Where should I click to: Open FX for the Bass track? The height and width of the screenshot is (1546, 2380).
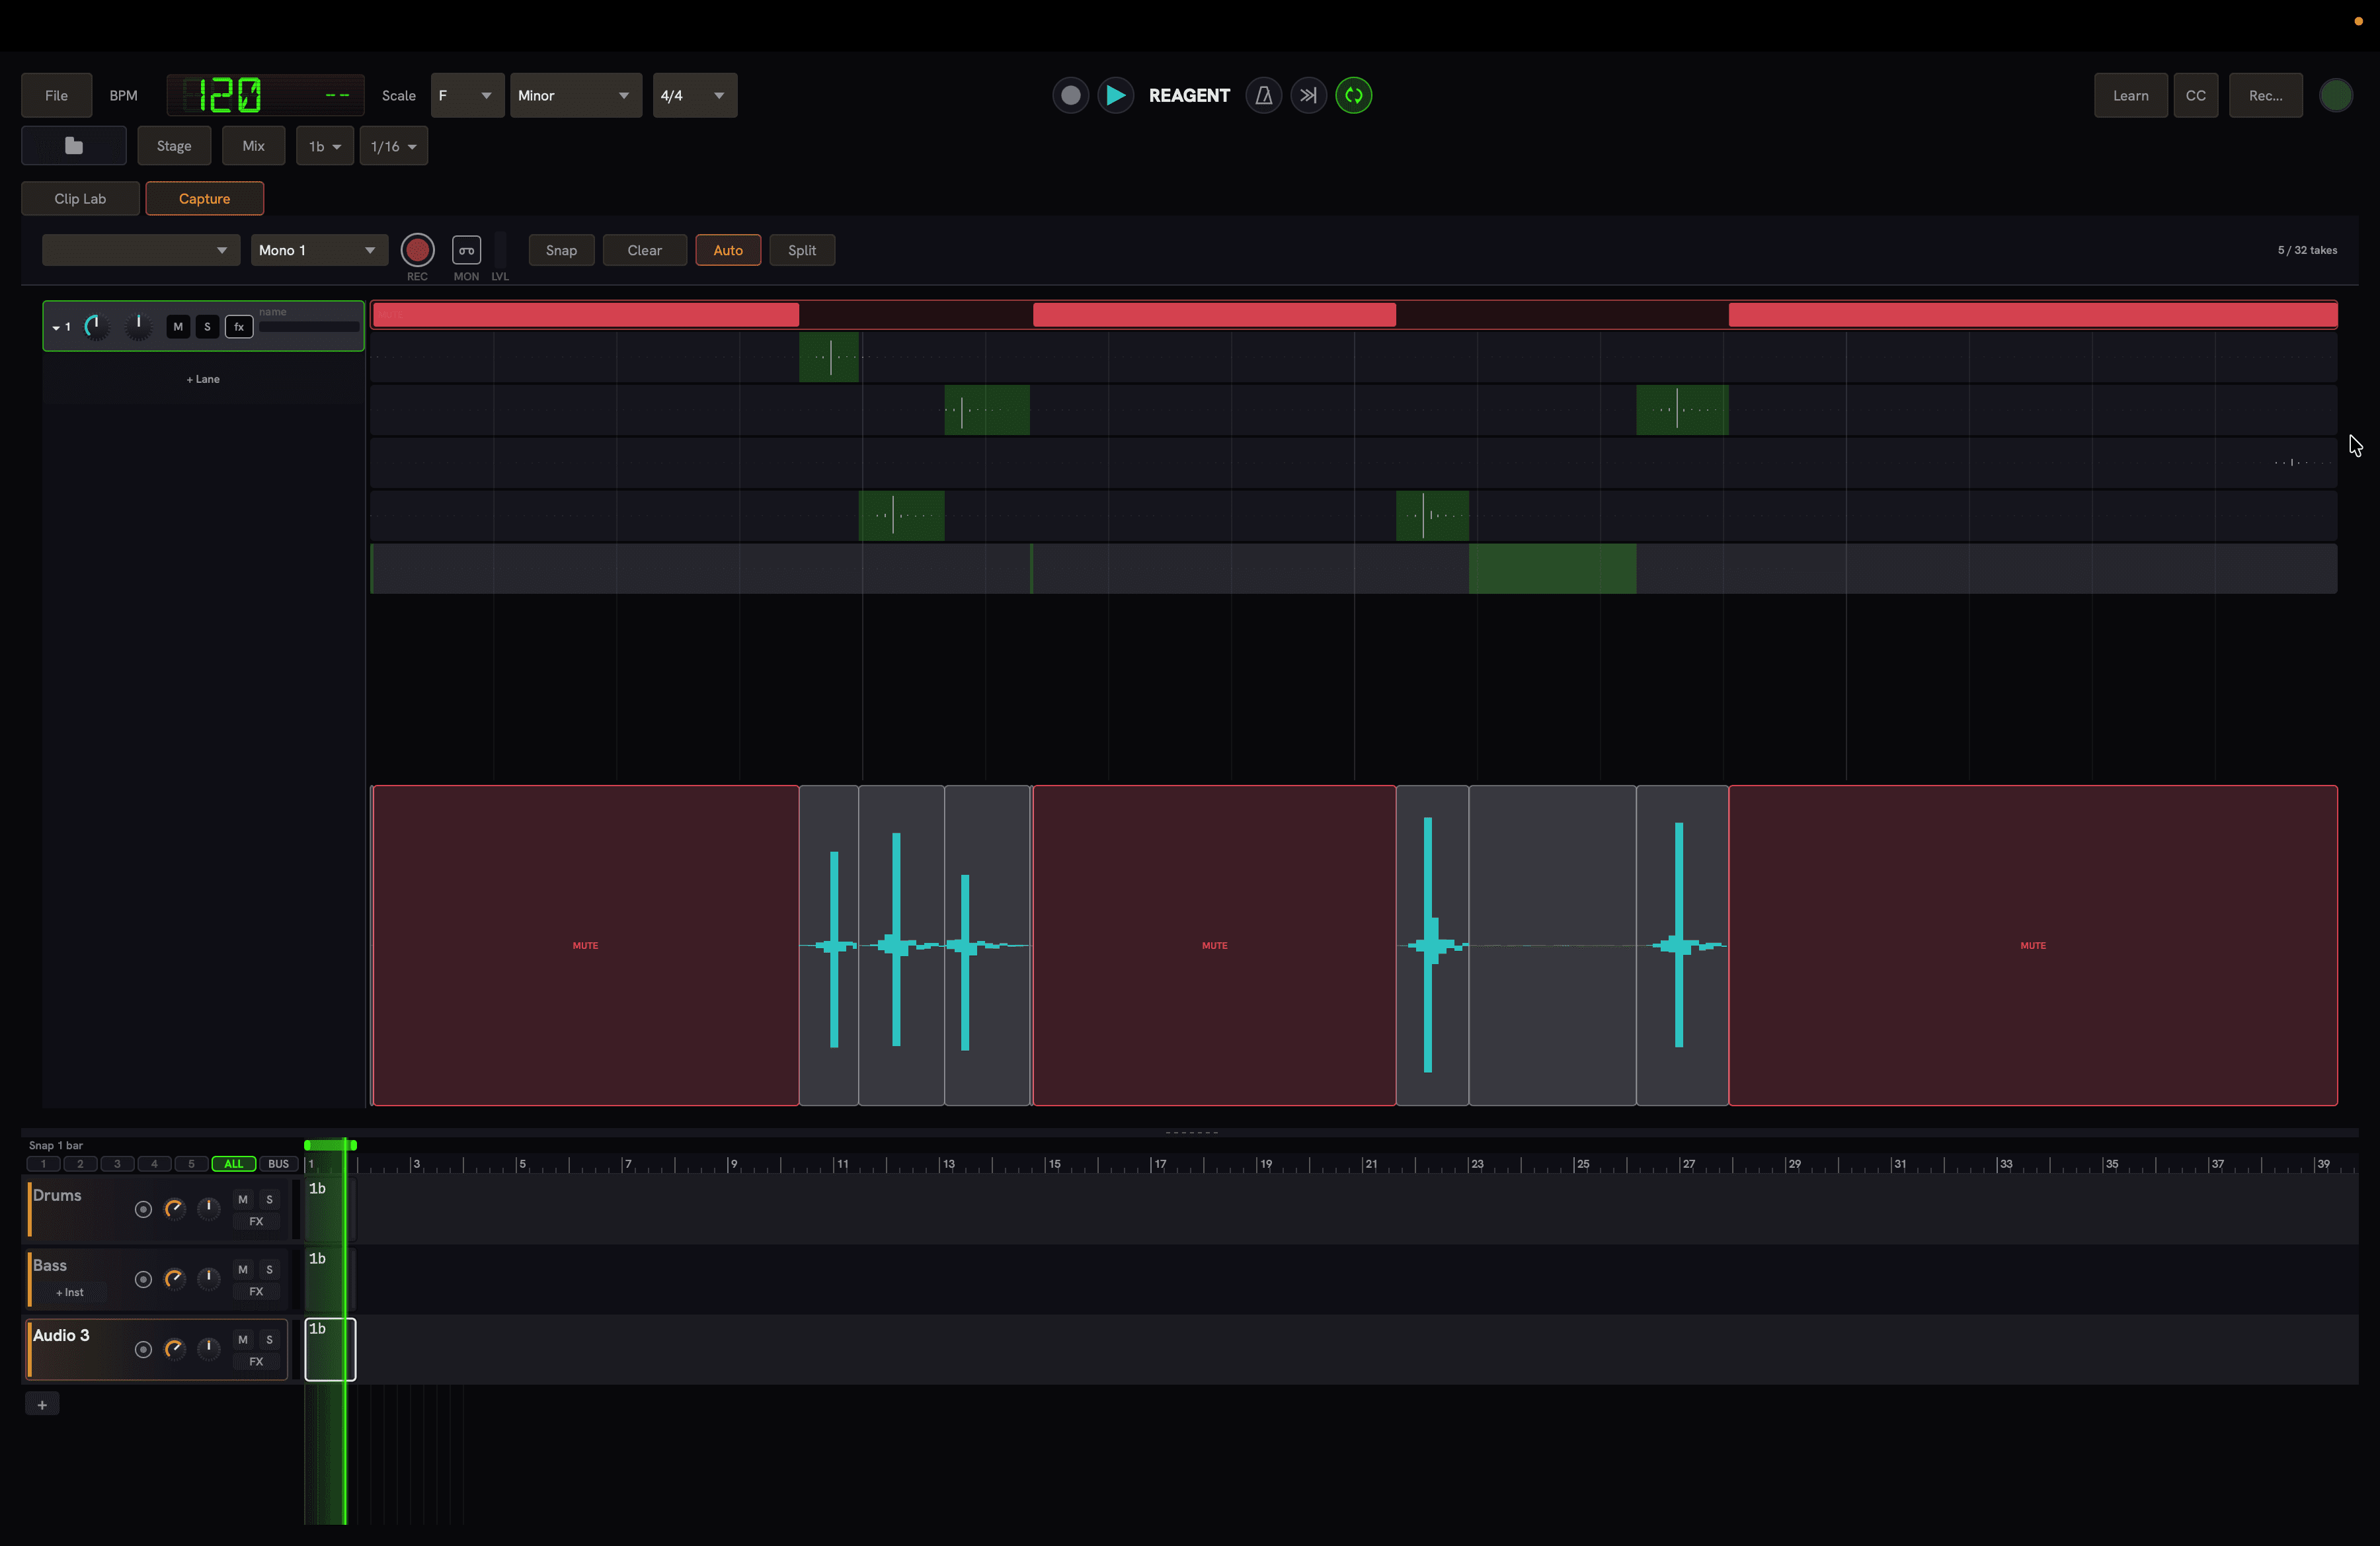click(x=256, y=1291)
